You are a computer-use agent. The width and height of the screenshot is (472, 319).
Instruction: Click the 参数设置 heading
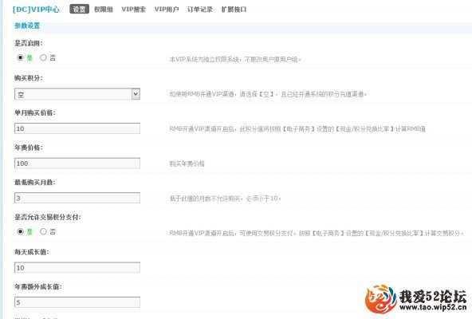point(27,26)
